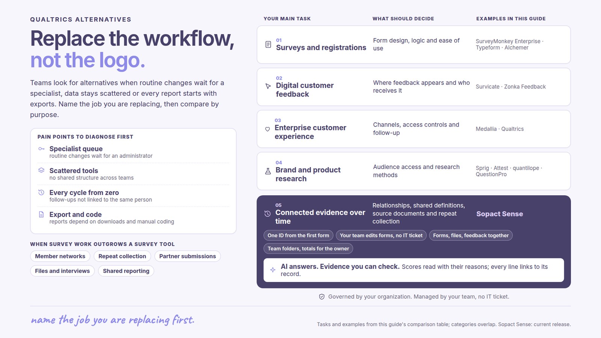Image resolution: width=601 pixels, height=338 pixels.
Task: Open the Sopact Sense label
Action: 500,214
